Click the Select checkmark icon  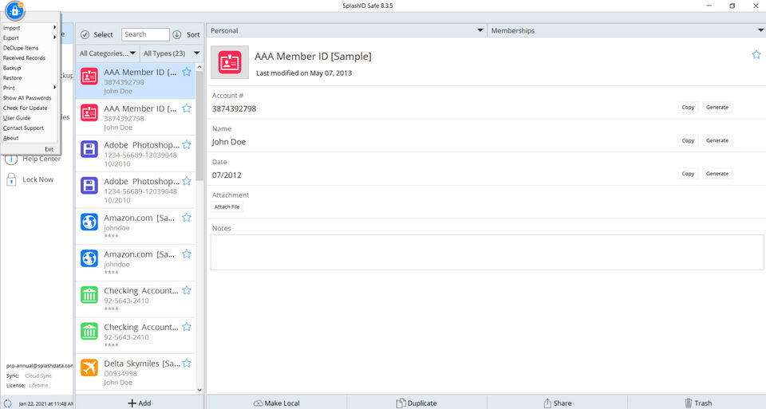85,34
